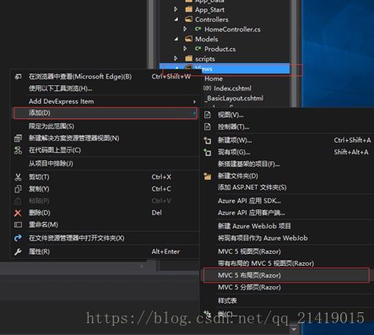The image size is (374, 335).
Task: Click the view file icon beside 视图(V)
Action: coord(208,115)
